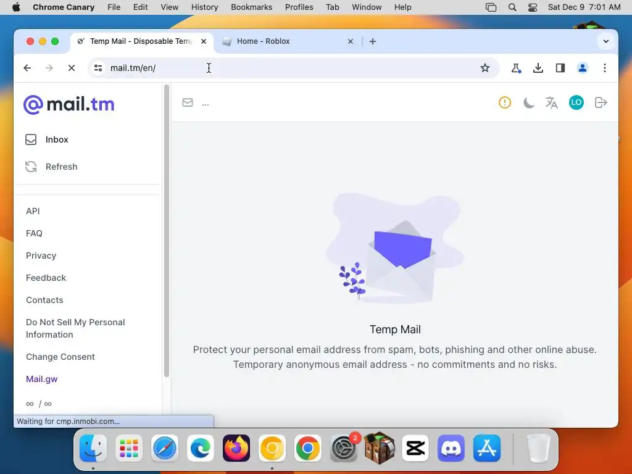Screen dimensions: 632x474
Task: Bookmark this page with the star icon
Action: [485, 68]
